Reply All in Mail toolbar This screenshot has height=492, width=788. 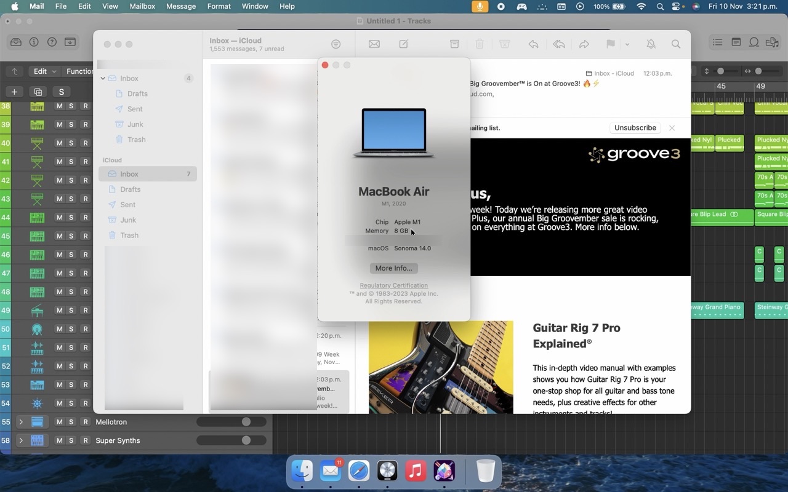click(x=559, y=44)
